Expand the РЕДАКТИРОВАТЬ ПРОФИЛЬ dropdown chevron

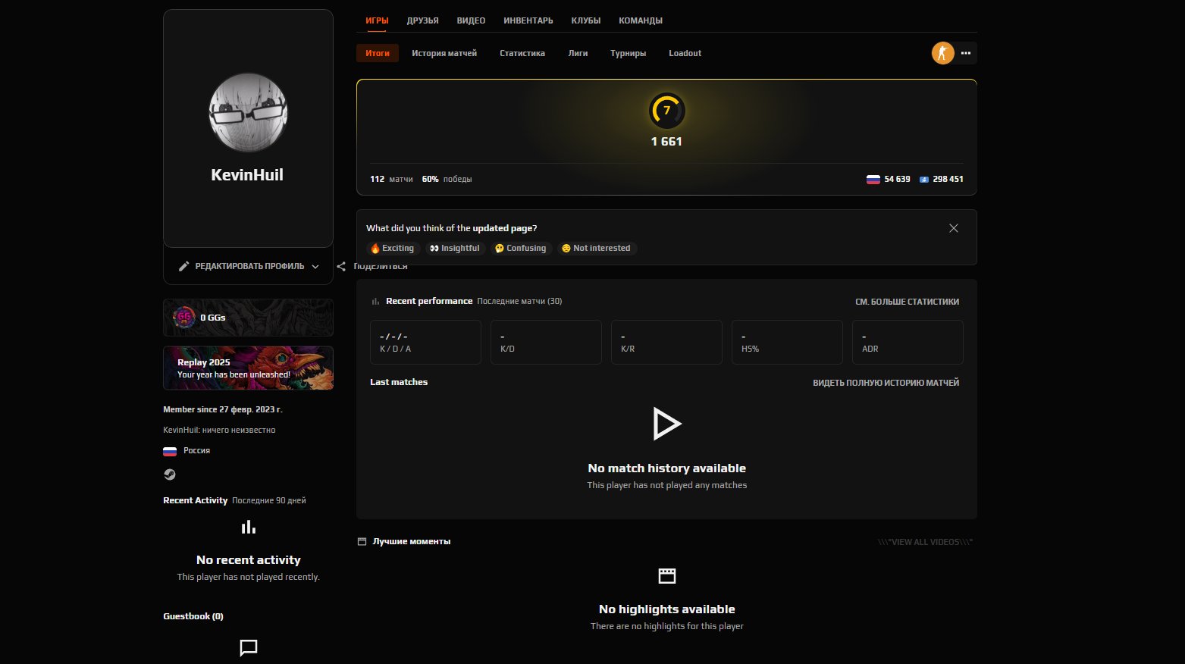pyautogui.click(x=315, y=266)
